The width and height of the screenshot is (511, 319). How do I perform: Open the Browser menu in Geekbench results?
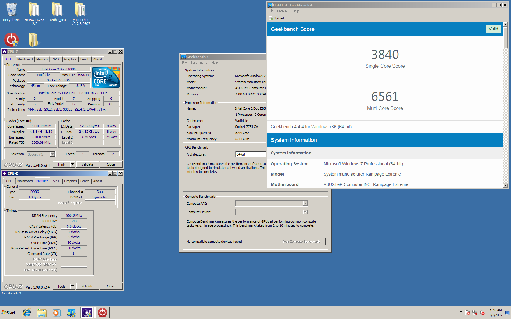pyautogui.click(x=283, y=11)
